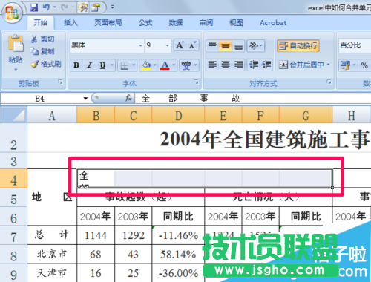371x282 pixels.
Task: Open the 插入 ribbon tab
Action: click(x=70, y=23)
